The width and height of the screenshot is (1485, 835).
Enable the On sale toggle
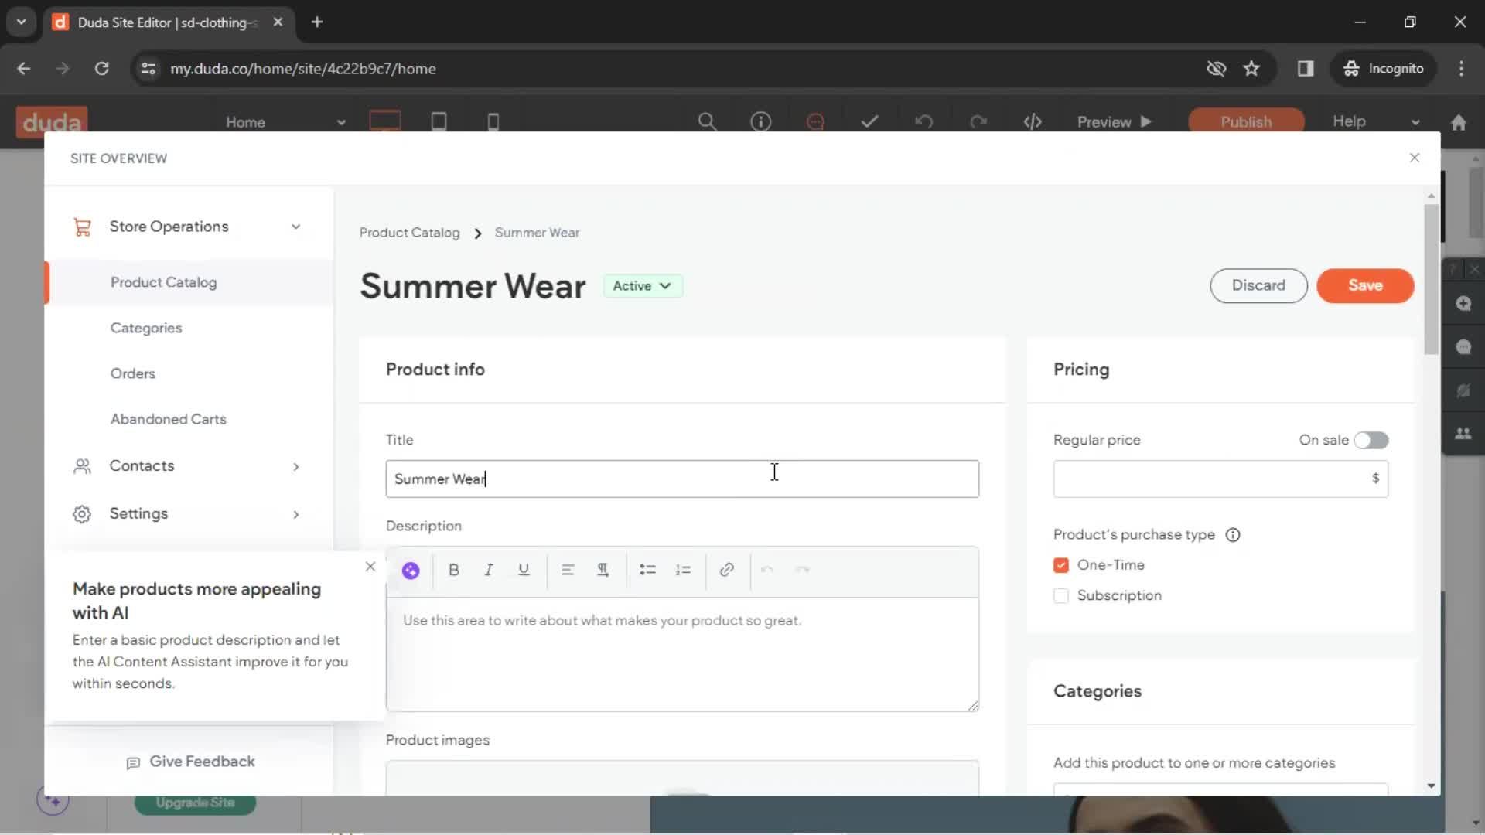1371,440
